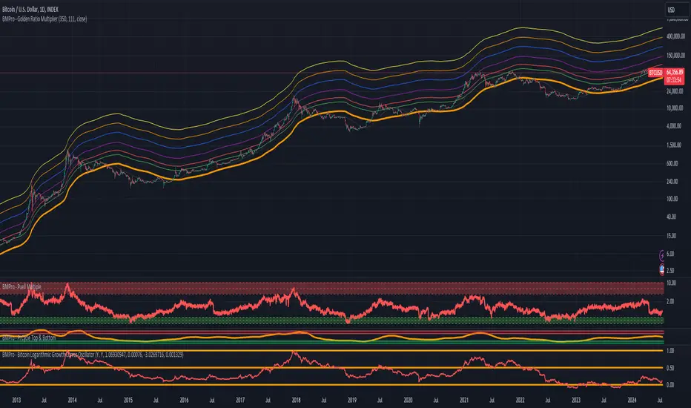Click the 100.00 price scale label
This screenshot has height=408, width=691.
672,199
